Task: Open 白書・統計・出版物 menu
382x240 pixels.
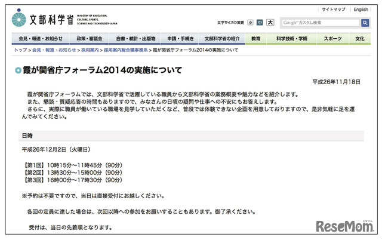Action: point(135,39)
